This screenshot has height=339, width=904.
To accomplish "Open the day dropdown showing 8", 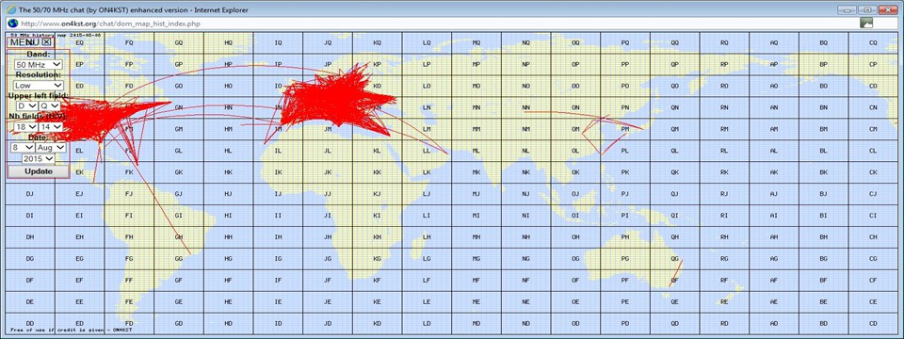I will pyautogui.click(x=22, y=148).
